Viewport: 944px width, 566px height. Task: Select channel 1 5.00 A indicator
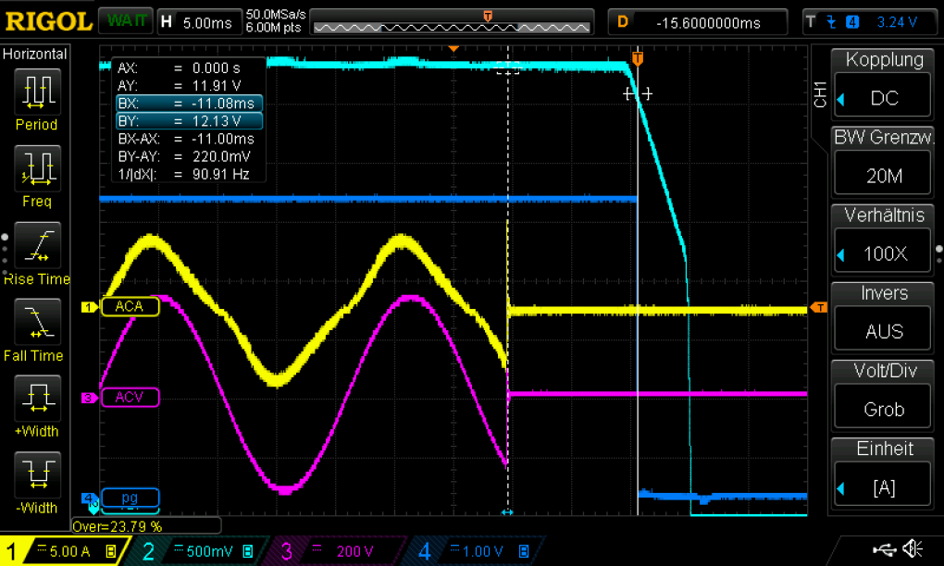[x=63, y=551]
